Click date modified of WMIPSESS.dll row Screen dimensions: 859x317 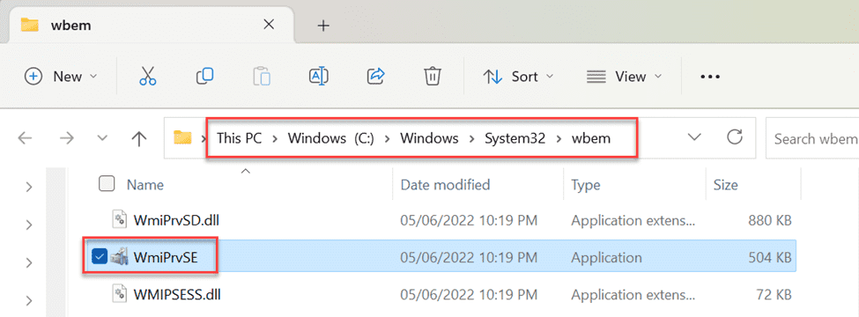(x=469, y=295)
